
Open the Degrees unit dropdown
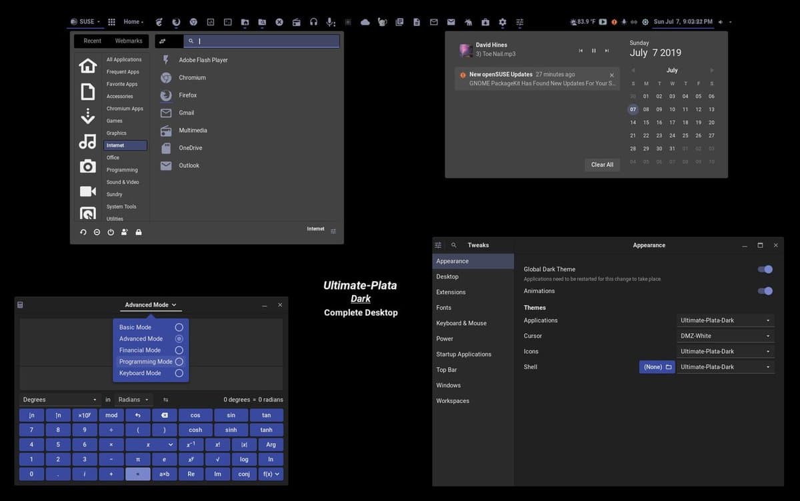tap(59, 400)
